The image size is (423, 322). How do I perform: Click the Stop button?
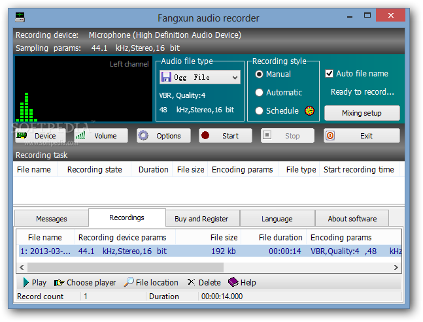tap(288, 136)
